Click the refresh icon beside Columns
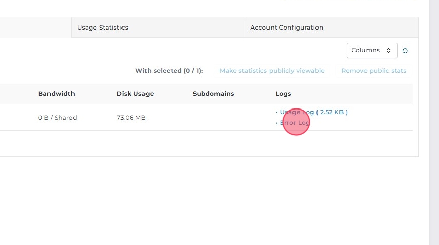439x245 pixels. [x=405, y=51]
